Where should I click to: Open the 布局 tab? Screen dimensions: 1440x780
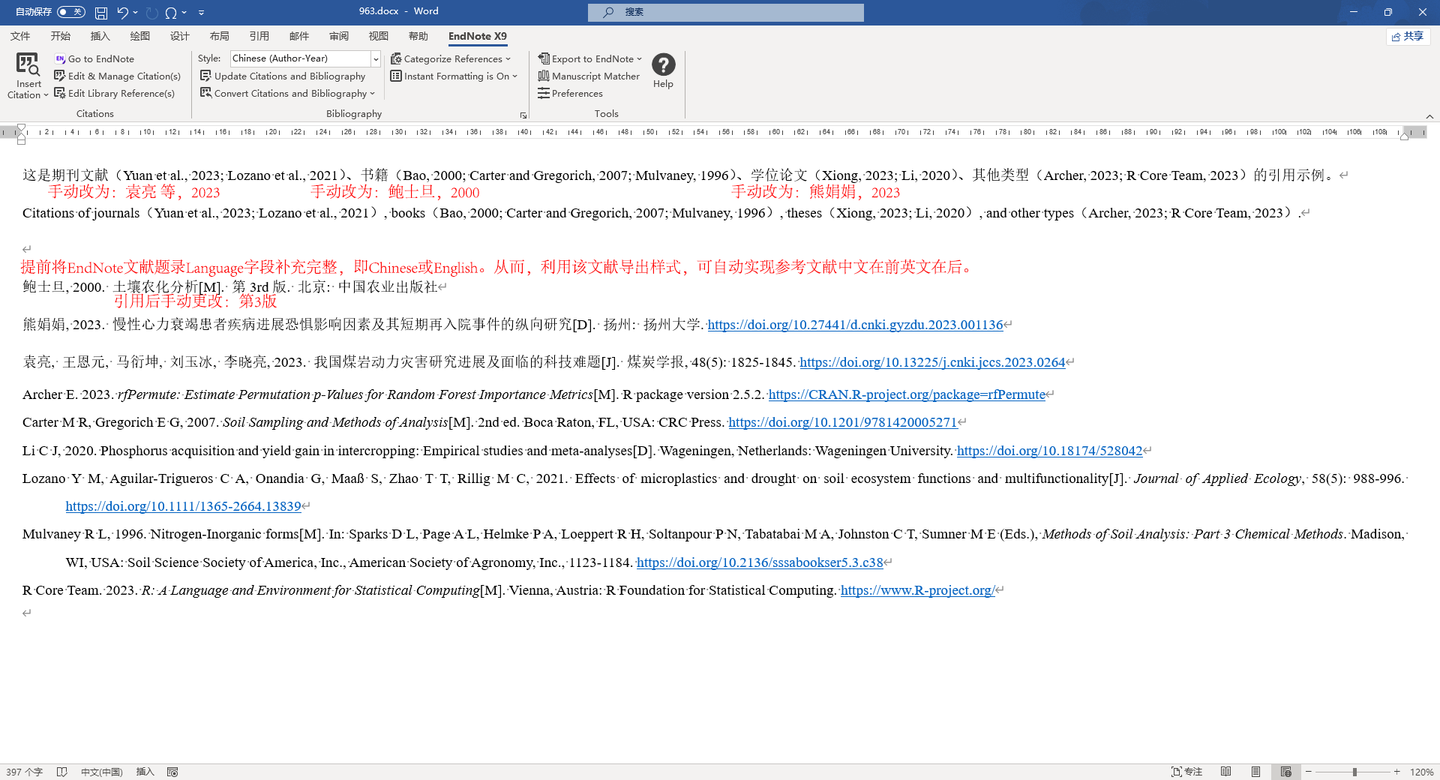pos(219,36)
